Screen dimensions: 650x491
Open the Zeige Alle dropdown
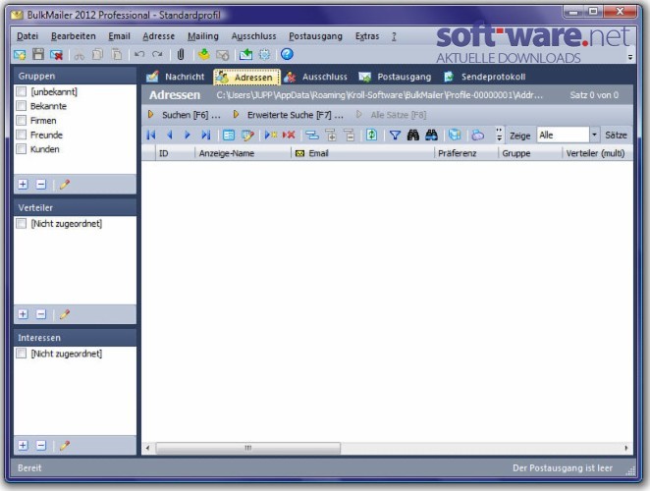tap(594, 135)
